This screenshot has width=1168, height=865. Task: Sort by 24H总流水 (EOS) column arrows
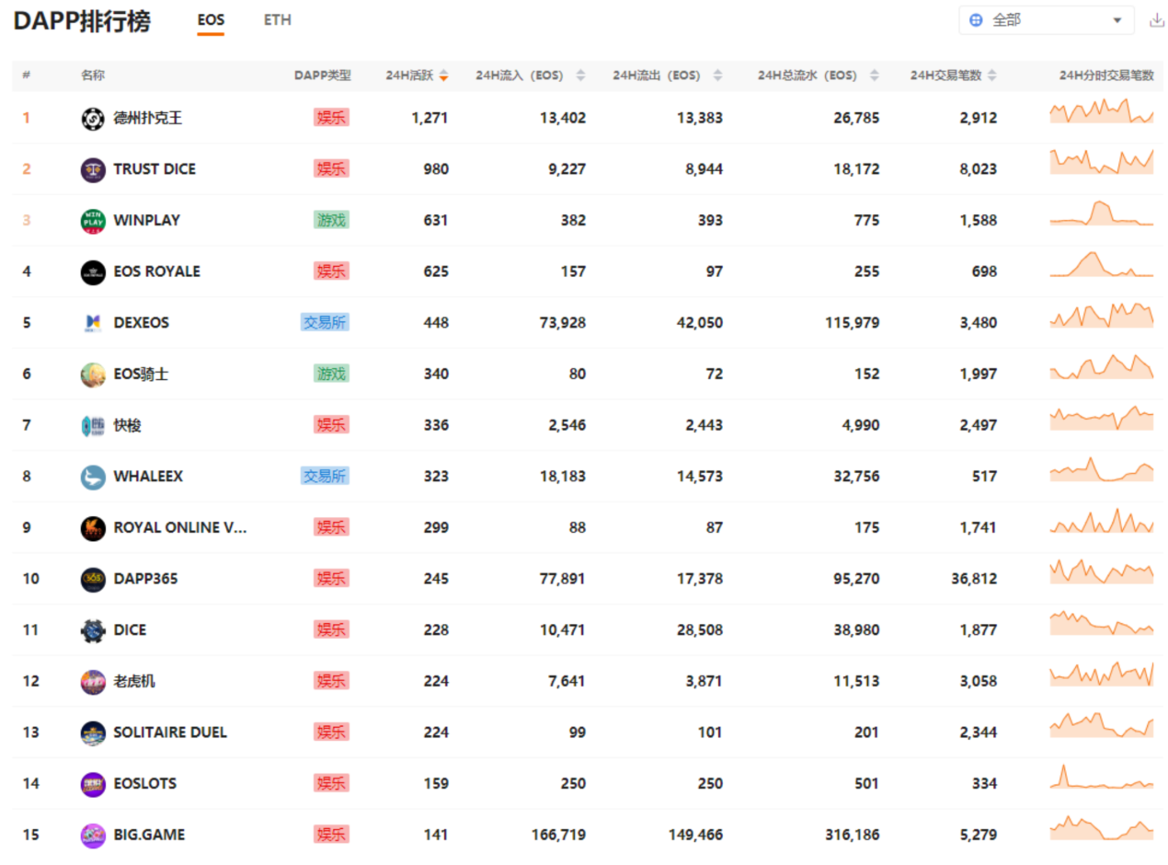(x=874, y=76)
